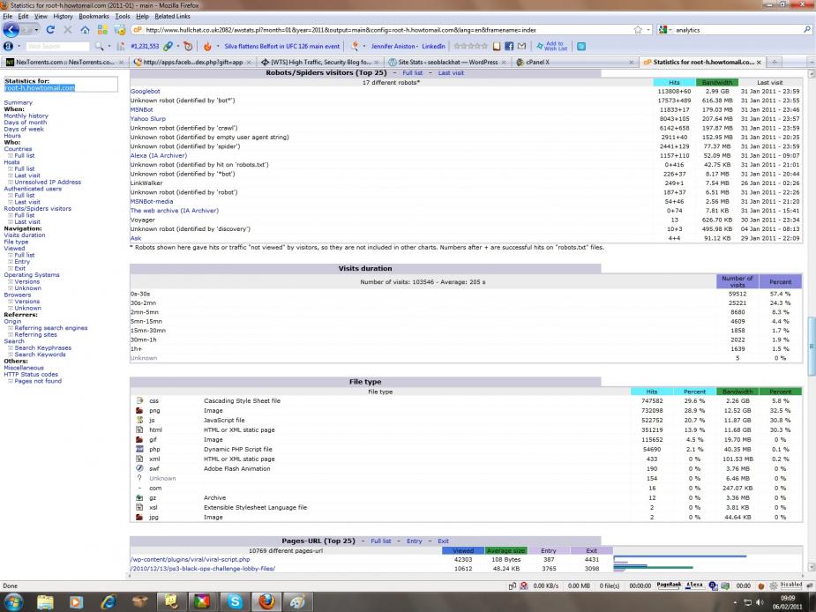Image resolution: width=816 pixels, height=612 pixels.
Task: Click the hot pages flame icon
Action: tap(207, 47)
